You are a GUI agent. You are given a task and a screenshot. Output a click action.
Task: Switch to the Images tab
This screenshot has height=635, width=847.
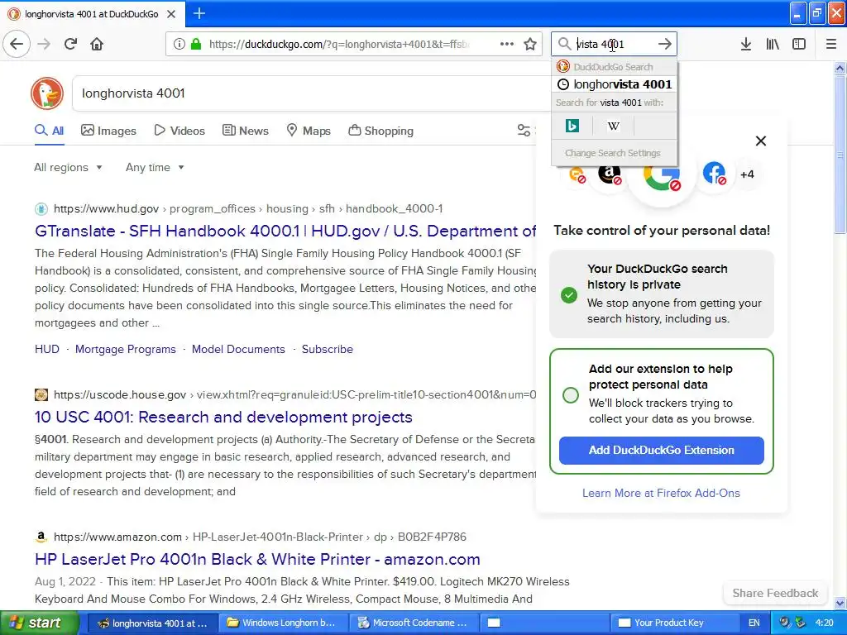pyautogui.click(x=108, y=131)
